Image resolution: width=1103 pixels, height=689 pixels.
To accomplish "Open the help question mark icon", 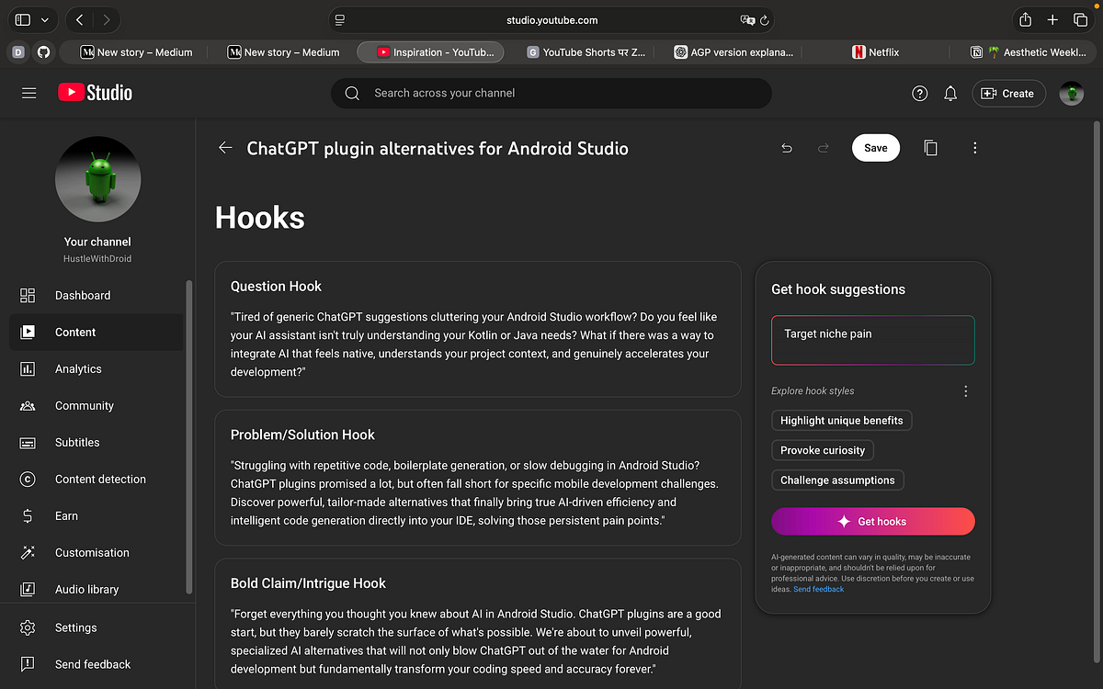I will (x=919, y=94).
